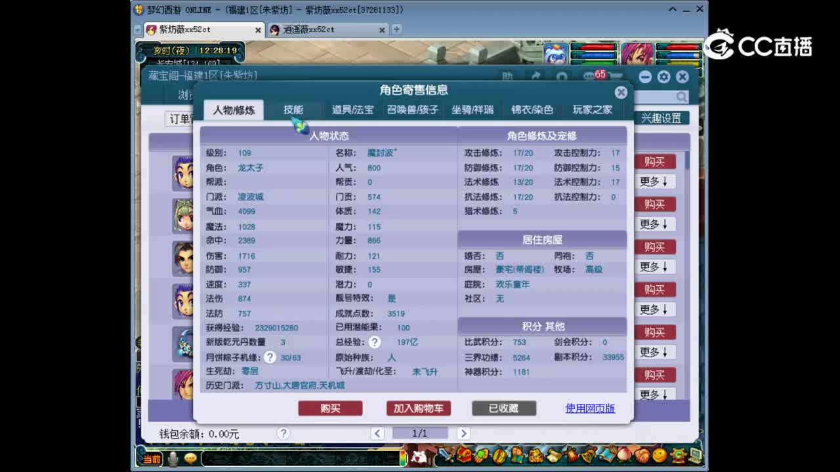Expand the third 更多↓ dropdown in the listing

coord(655,267)
